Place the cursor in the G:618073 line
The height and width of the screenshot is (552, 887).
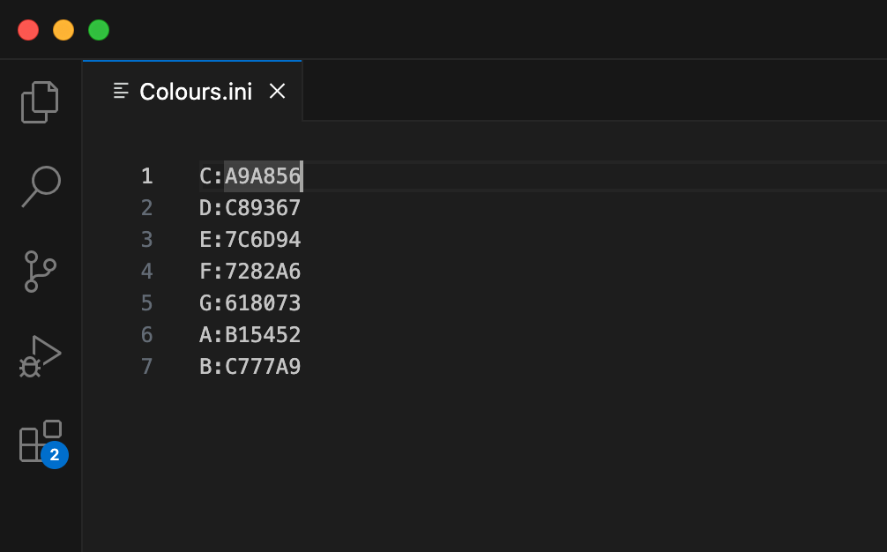pos(250,303)
